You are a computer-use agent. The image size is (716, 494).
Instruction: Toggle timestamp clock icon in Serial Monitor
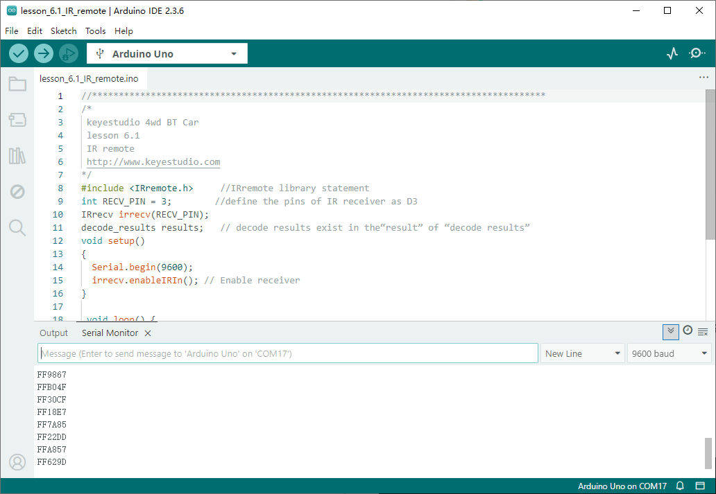point(688,330)
